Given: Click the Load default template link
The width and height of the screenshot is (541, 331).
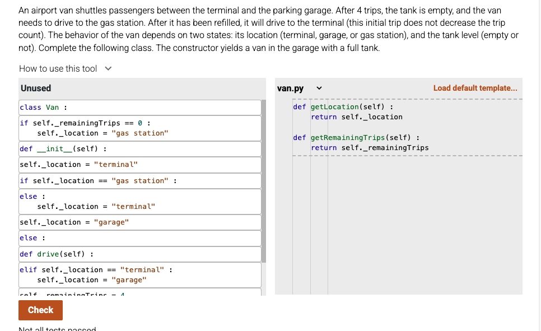Looking at the screenshot, I should pos(474,88).
